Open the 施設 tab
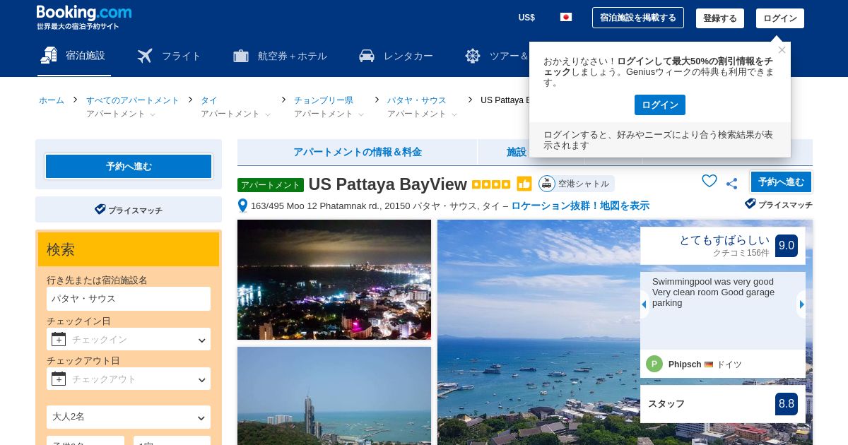This screenshot has height=445, width=848. click(x=517, y=152)
